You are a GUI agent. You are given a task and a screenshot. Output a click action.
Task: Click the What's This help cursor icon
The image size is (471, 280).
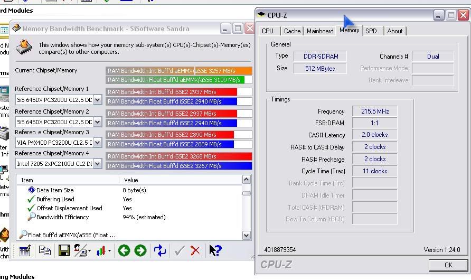click(x=215, y=250)
